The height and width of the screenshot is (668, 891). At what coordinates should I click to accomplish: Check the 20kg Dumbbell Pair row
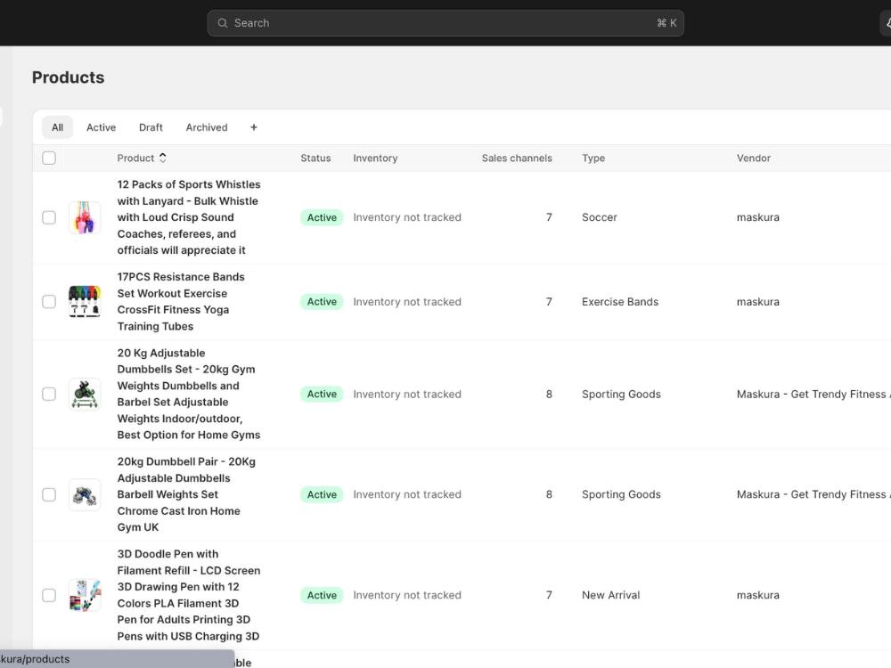[x=49, y=494]
